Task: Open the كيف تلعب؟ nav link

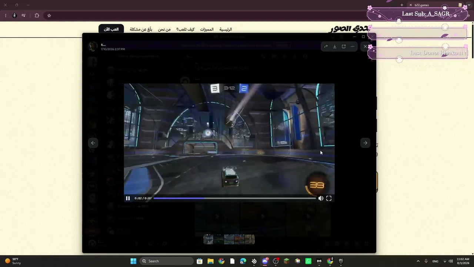Action: pyautogui.click(x=186, y=29)
